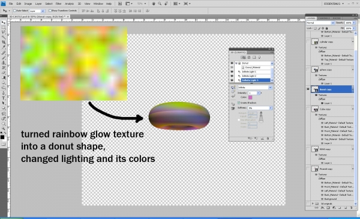The height and width of the screenshot is (219, 360).
Task: Open the Essentials workspace switcher
Action: (334, 4)
